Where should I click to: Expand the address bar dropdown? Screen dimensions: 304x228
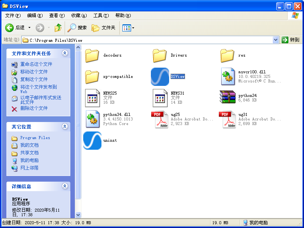tap(276, 40)
